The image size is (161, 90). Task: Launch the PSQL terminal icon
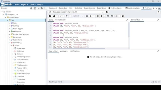[x=45, y=8]
